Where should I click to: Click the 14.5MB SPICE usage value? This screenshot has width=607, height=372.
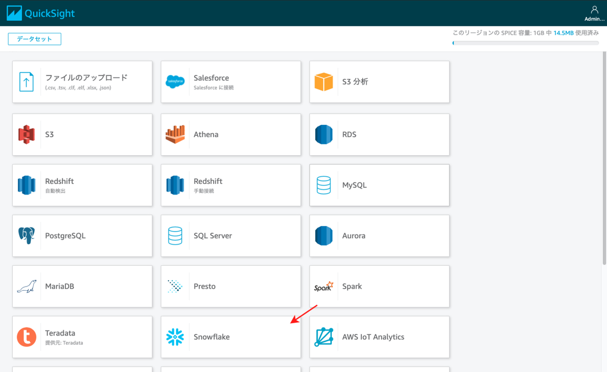(x=564, y=32)
